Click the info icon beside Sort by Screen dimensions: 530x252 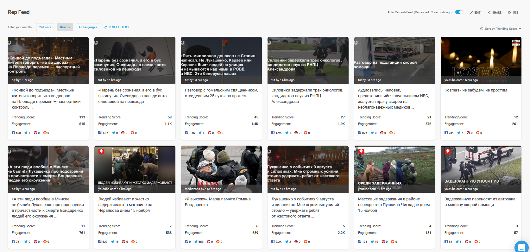(x=482, y=29)
